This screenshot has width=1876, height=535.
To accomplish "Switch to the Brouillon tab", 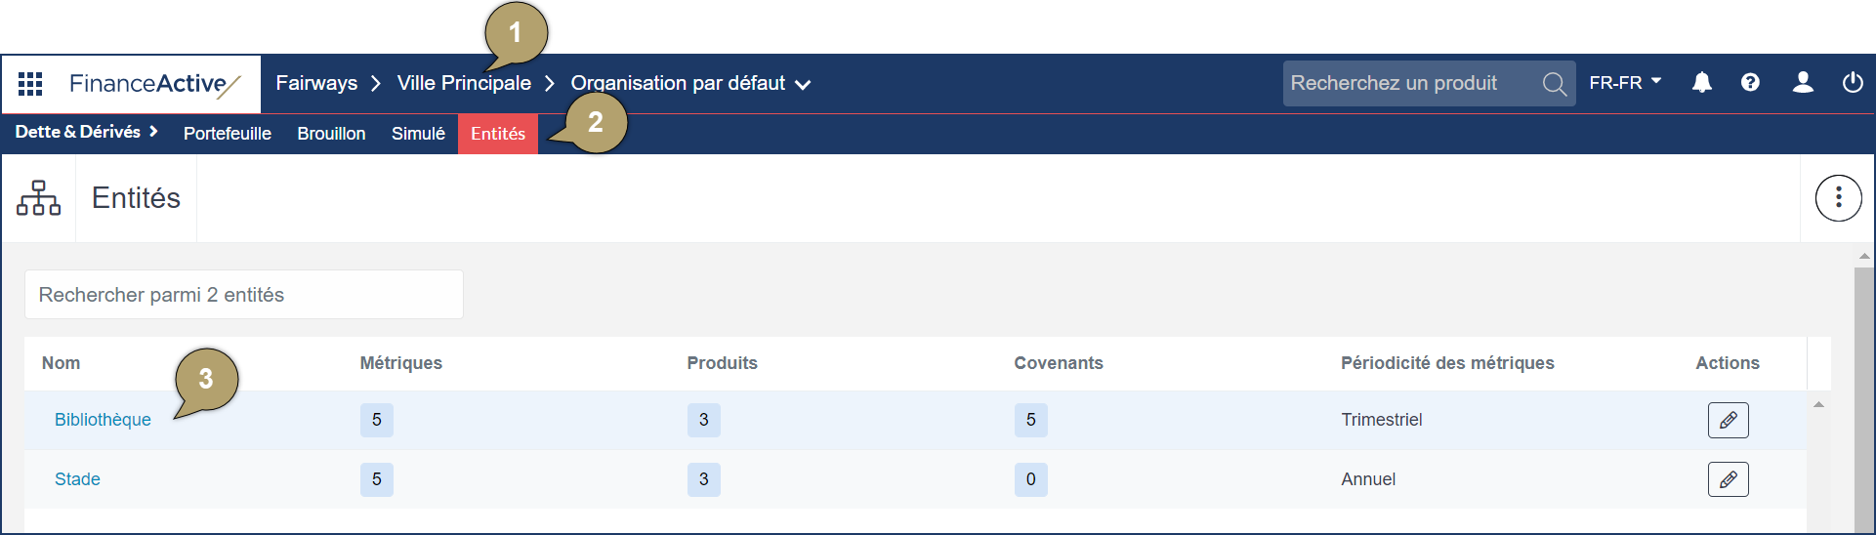I will pyautogui.click(x=331, y=134).
